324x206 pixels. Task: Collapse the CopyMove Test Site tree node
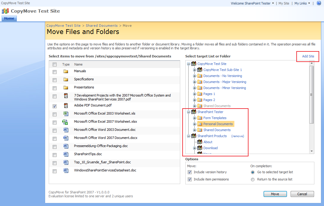click(x=188, y=64)
